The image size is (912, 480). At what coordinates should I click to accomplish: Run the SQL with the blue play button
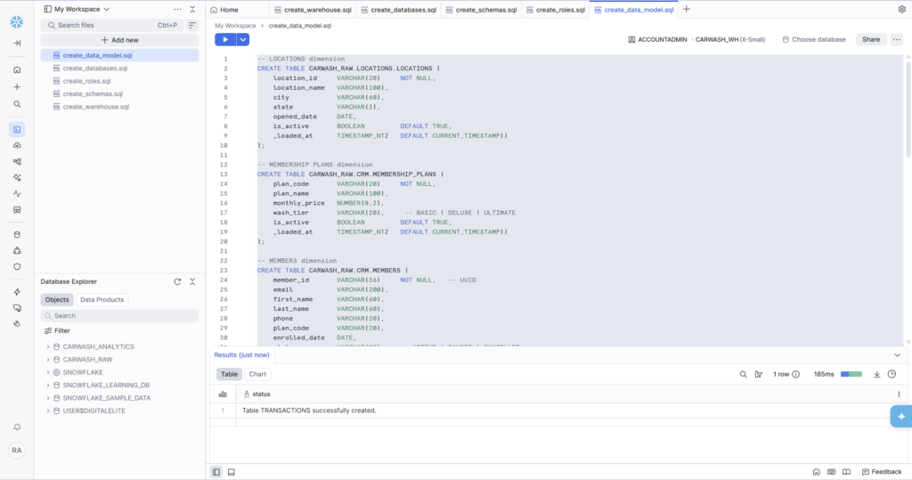point(225,39)
